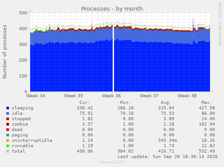The width and height of the screenshot is (224, 167).
Task: Click stopped average value 5.89
Action: tap(169, 119)
